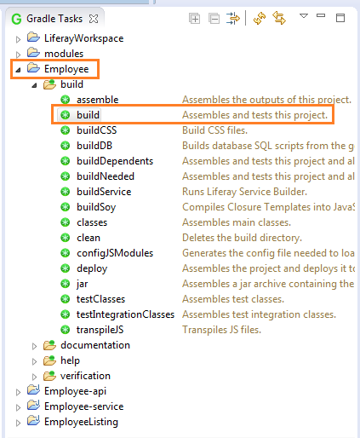Collapse the build task group
360x438 pixels.
pyautogui.click(x=34, y=85)
